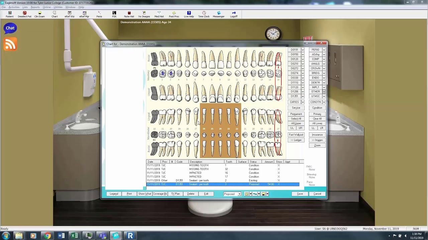Screen dimensions: 428x240
Task: Toggle Show mark for tooth 17 Impacted row
Action: click(279, 177)
